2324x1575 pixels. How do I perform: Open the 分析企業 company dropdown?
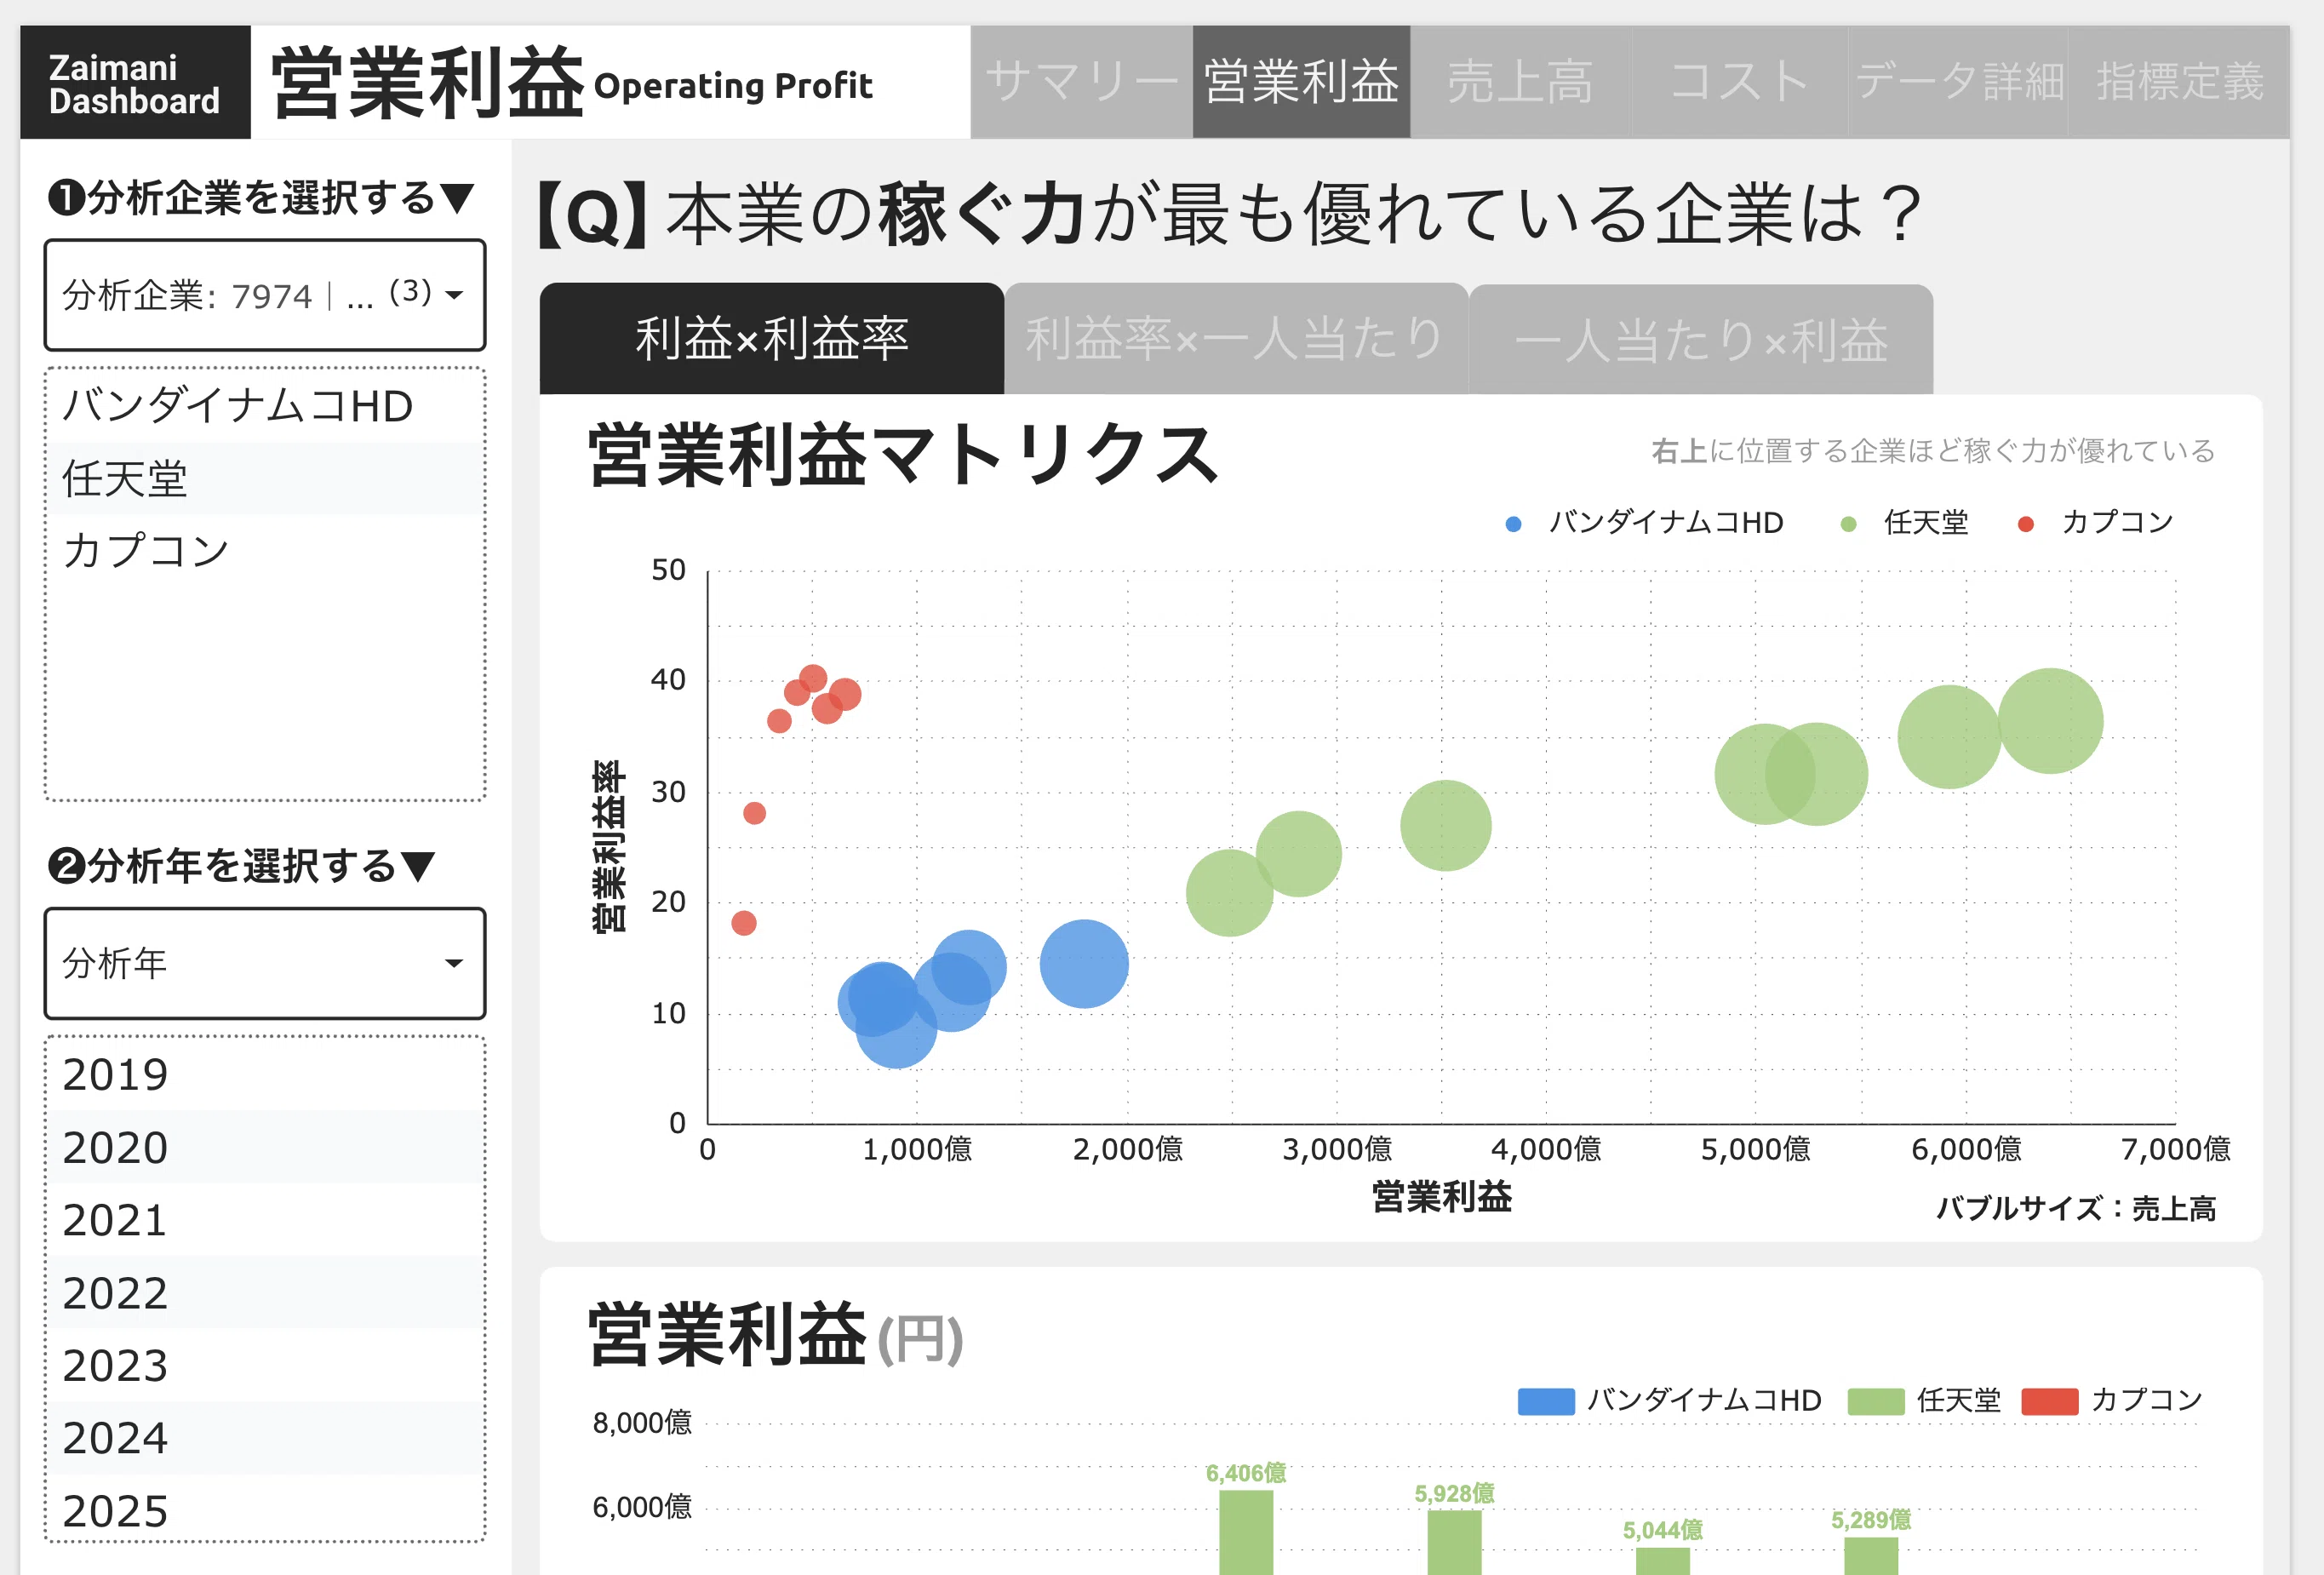click(265, 295)
